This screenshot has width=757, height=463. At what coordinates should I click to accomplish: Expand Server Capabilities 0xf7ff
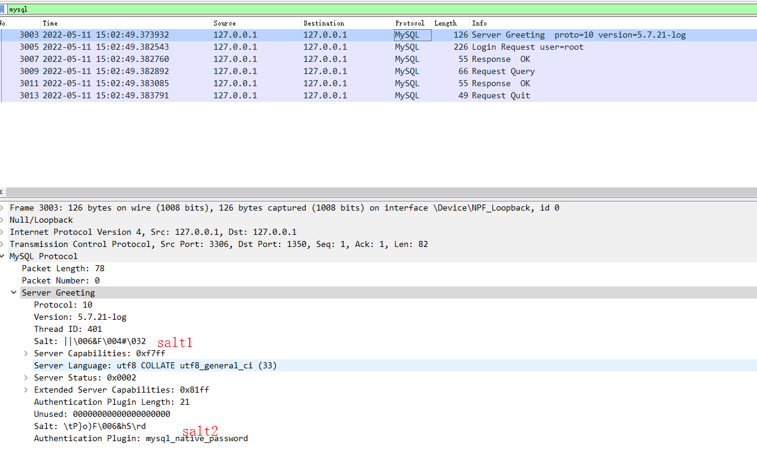(26, 353)
